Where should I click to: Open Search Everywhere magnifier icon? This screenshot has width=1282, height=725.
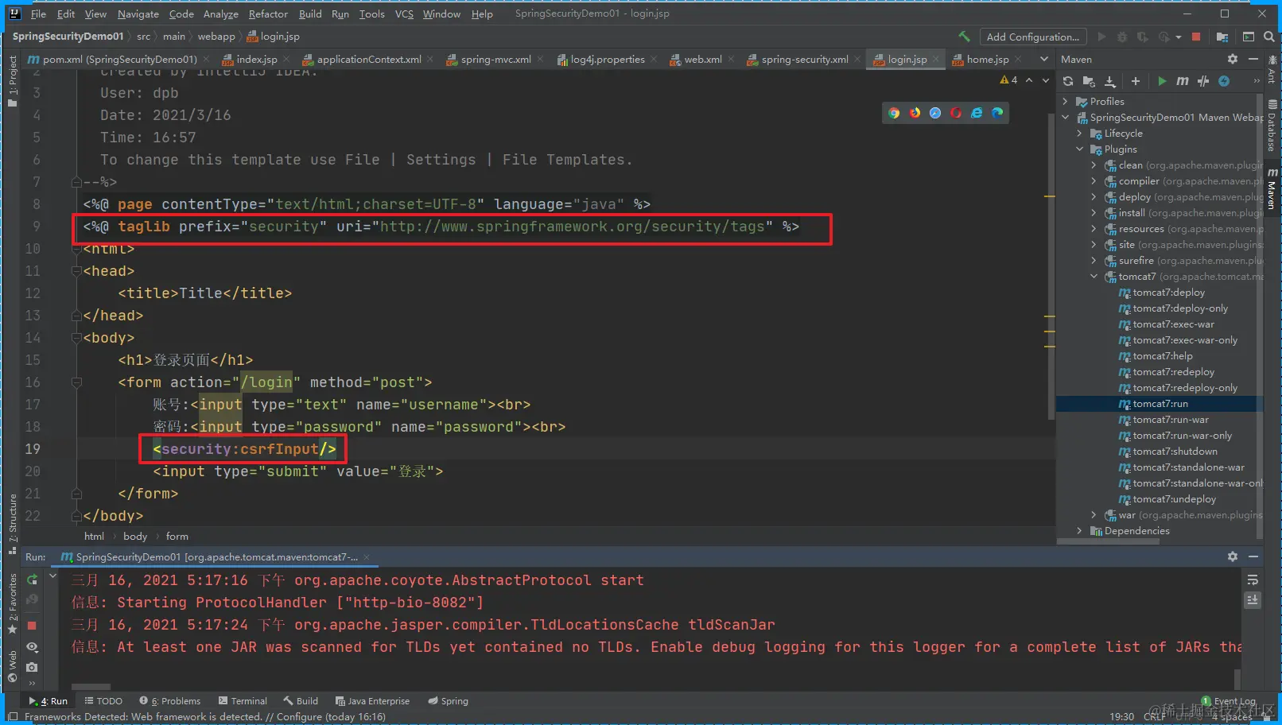click(x=1269, y=37)
